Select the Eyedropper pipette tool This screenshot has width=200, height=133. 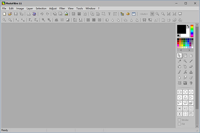tap(179, 61)
